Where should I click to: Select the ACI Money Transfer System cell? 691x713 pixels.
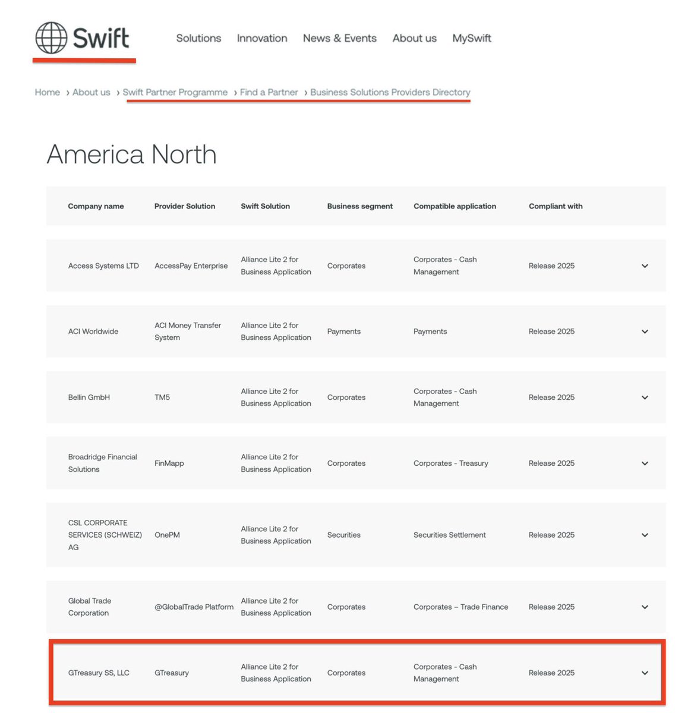tap(188, 332)
